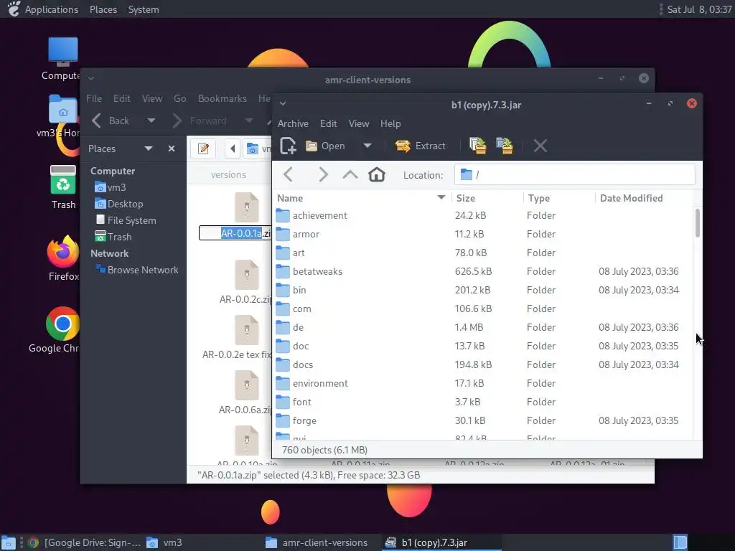Select the com folder
This screenshot has width=735, height=551.
click(x=483, y=309)
